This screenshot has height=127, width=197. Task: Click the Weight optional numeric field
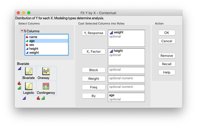[x=126, y=78]
